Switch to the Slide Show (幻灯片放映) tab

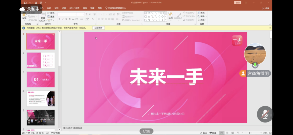point(74,8)
